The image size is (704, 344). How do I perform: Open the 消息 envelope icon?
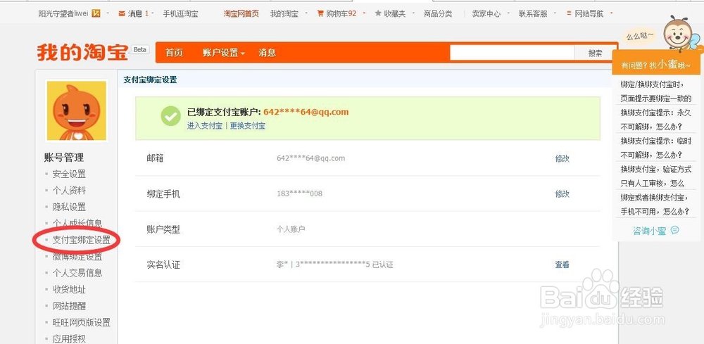click(122, 13)
